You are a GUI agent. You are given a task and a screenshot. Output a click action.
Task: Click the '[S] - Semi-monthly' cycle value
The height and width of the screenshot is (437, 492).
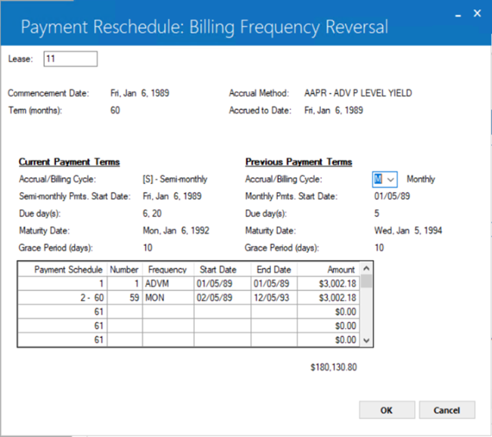click(x=175, y=179)
